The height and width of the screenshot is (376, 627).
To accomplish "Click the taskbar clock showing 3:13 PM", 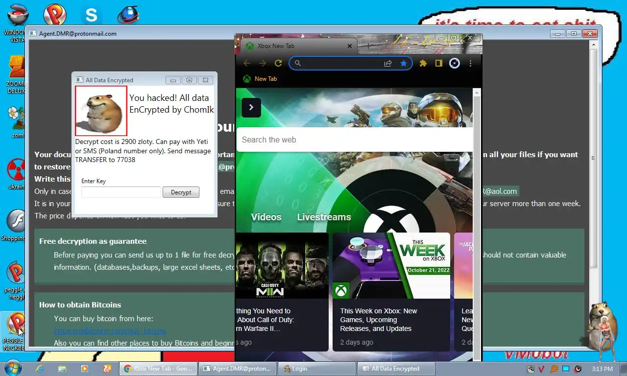I will tap(602, 369).
